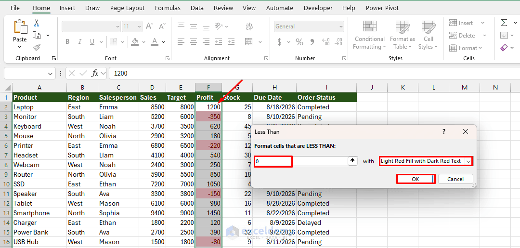Apply cell borders icon
520x248 pixels.
click(x=114, y=42)
